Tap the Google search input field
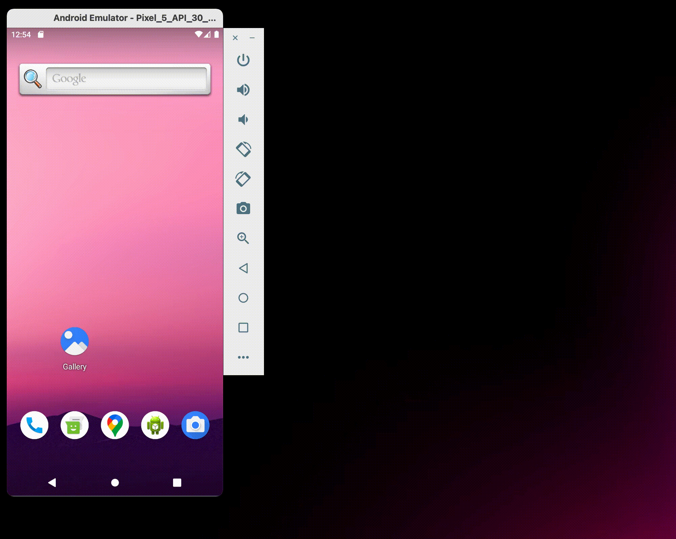Viewport: 676px width, 539px height. point(127,79)
